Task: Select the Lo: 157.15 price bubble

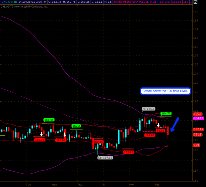Action: [x=105, y=158]
